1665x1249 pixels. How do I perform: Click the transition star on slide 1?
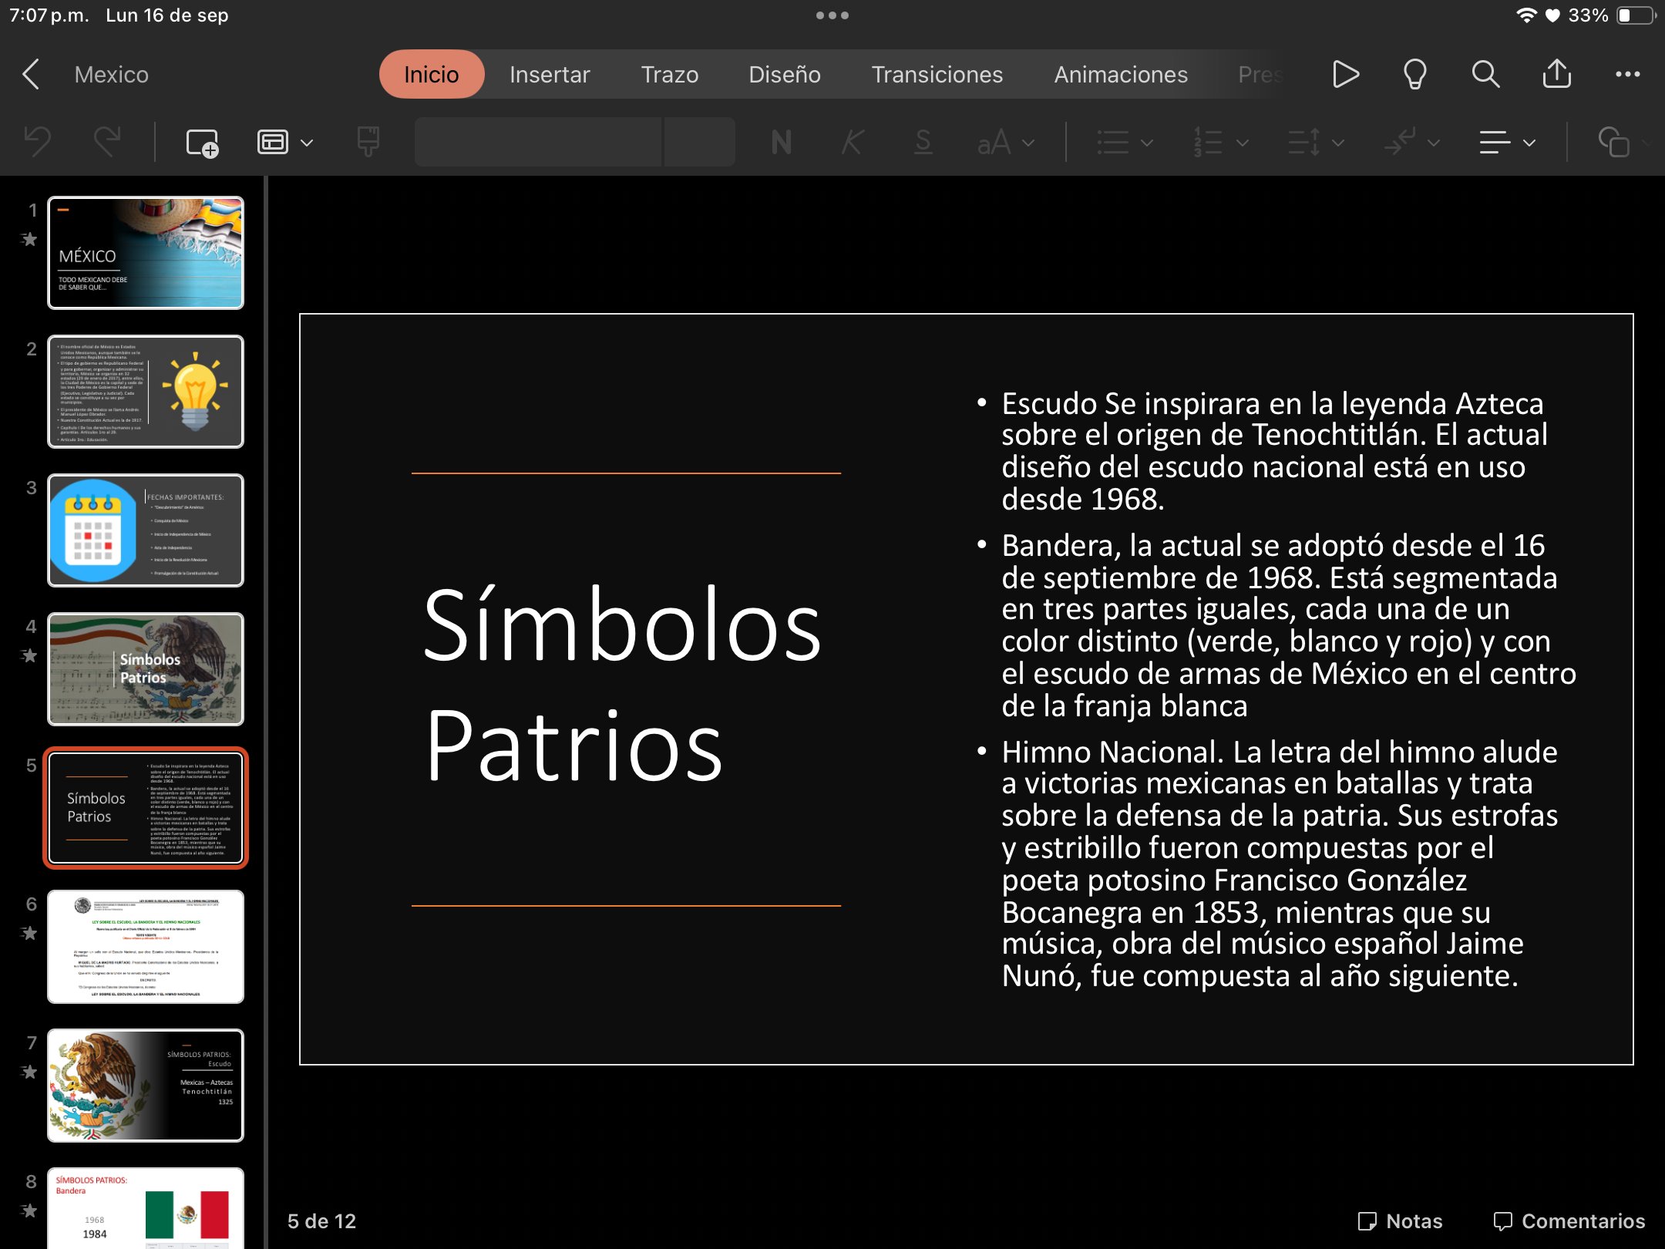coord(29,240)
